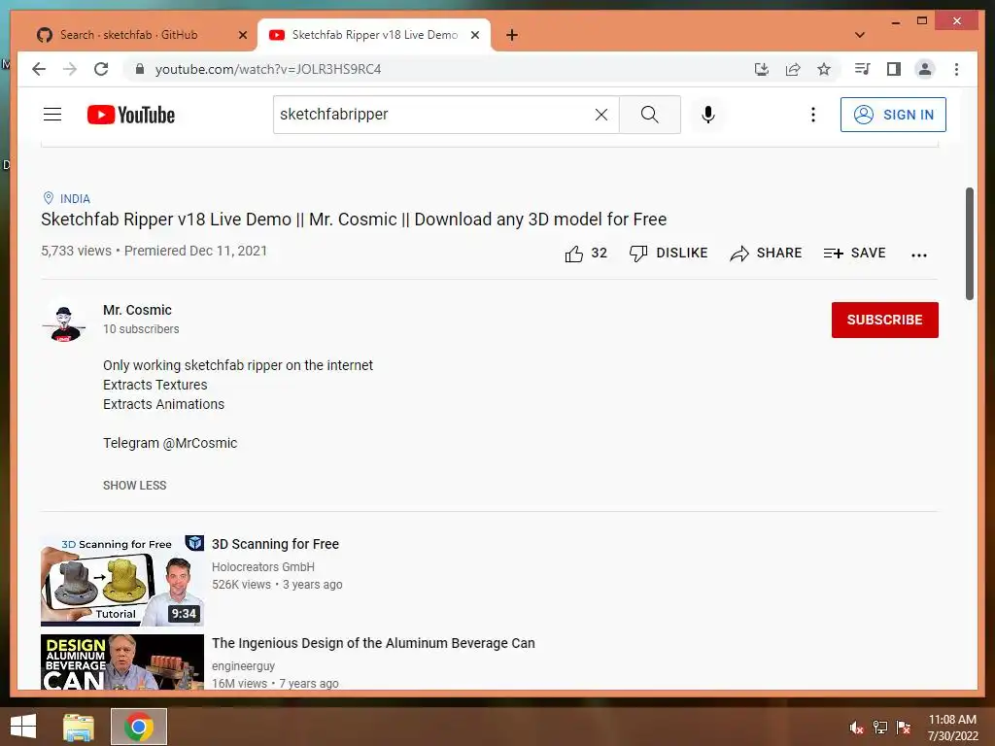Open File Explorer from taskbar

point(79,727)
